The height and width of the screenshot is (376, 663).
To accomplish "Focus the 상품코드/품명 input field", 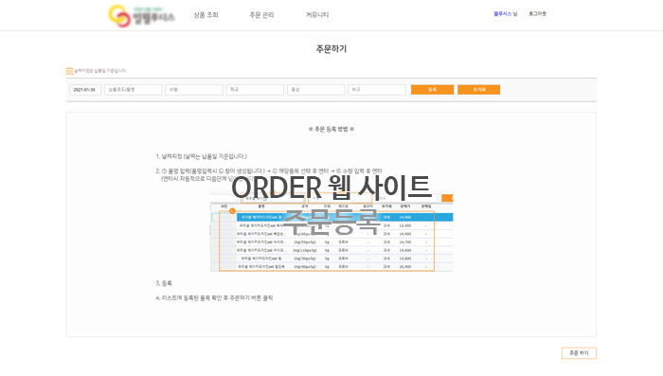I will point(134,90).
